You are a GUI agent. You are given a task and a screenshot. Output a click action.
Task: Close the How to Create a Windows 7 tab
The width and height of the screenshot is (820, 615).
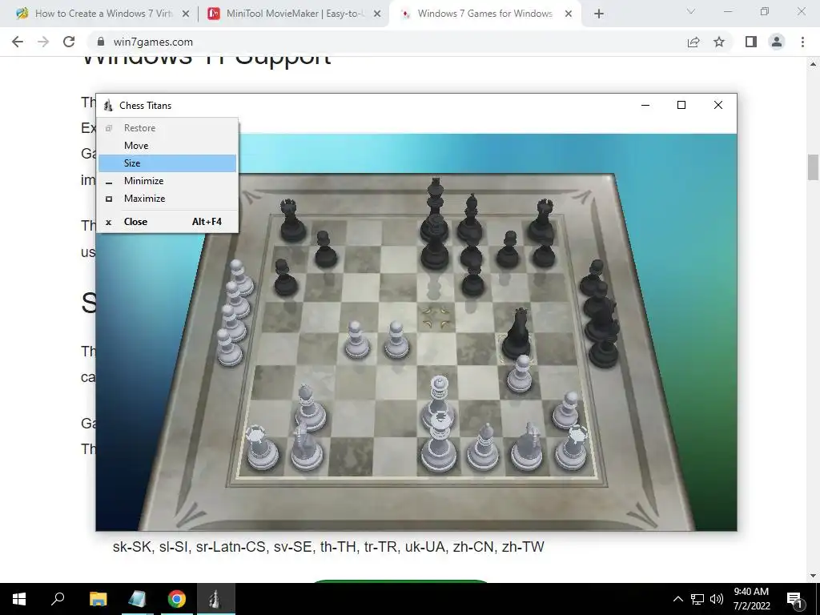186,14
